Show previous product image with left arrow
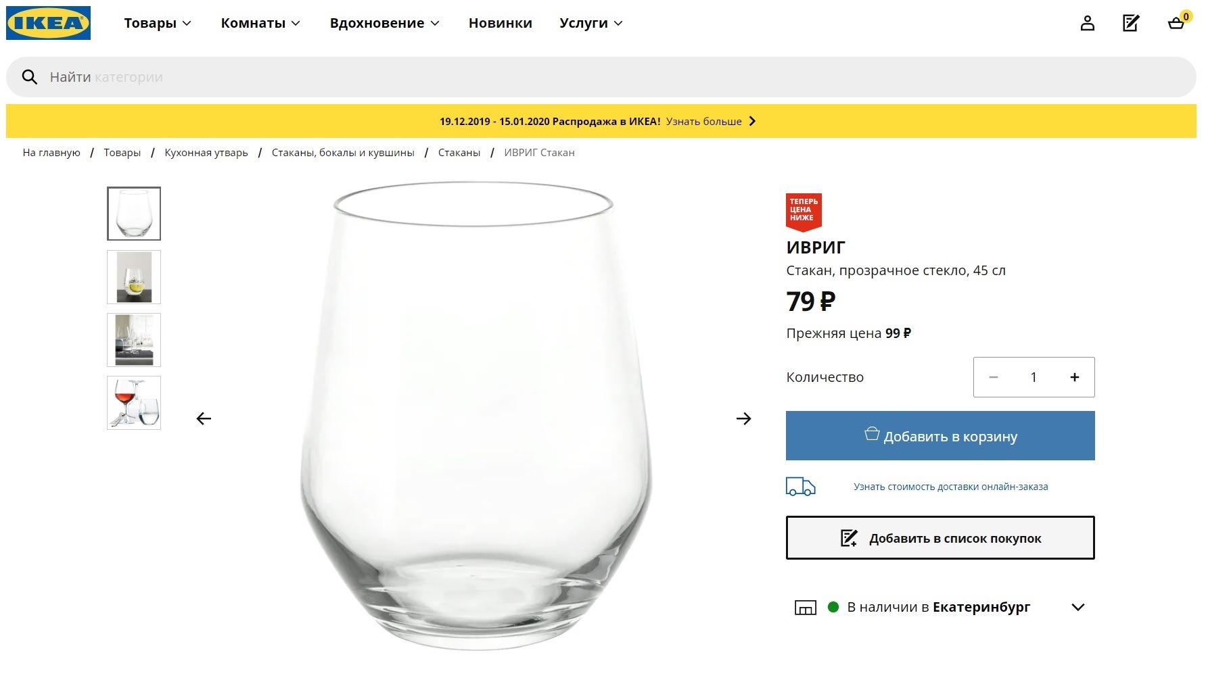 coord(204,419)
